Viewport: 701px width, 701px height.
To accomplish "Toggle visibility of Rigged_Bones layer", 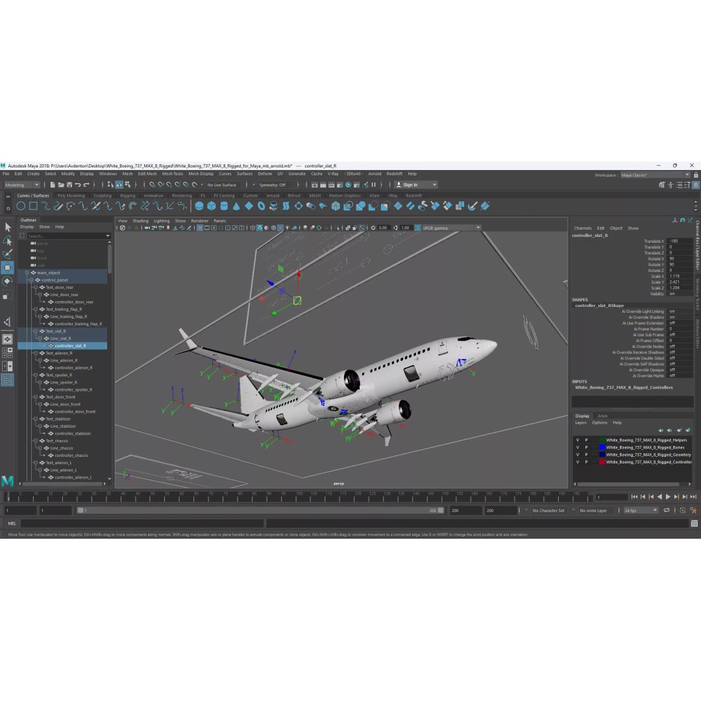I will coord(578,447).
